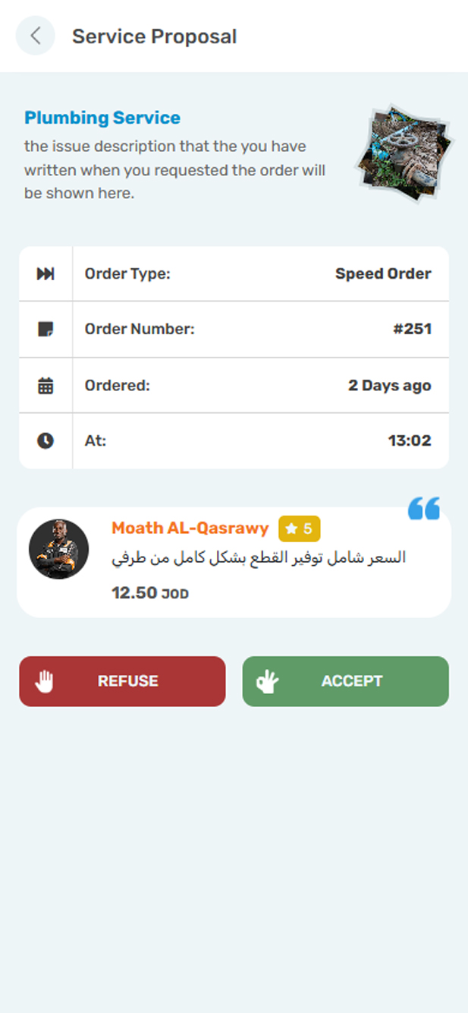468x1013 pixels.
Task: Select the Speed Order fast-forward icon
Action: tap(45, 273)
